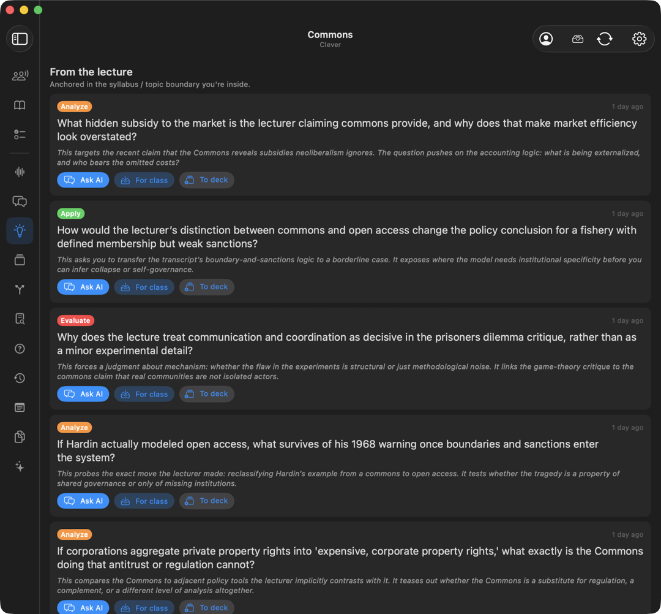The image size is (661, 614).
Task: Save Hardin 1968 question For class
Action: pos(144,501)
